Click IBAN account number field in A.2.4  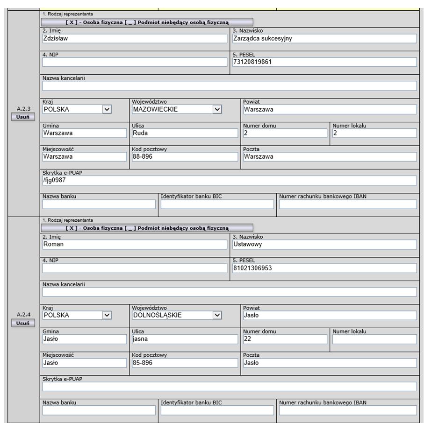tap(348, 410)
